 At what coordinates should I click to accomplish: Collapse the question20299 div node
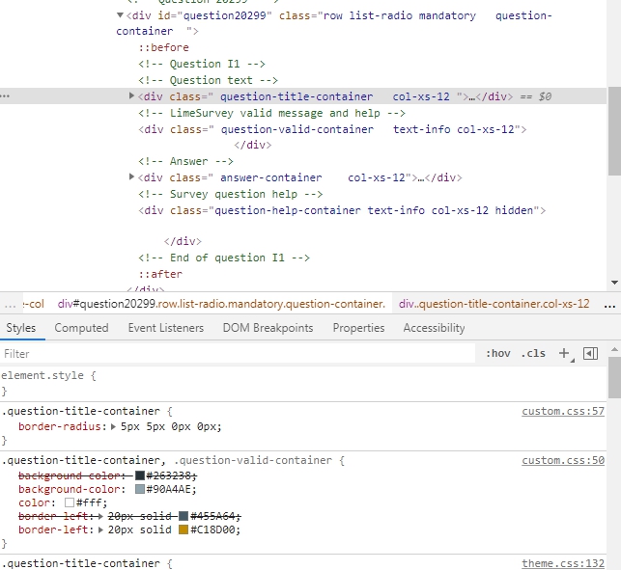[120, 16]
